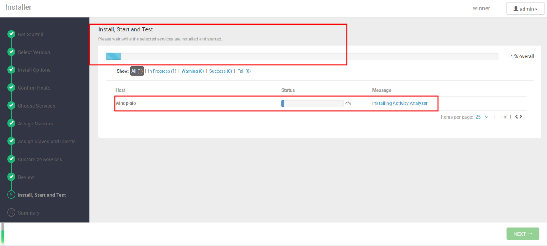The height and width of the screenshot is (246, 547).
Task: Filter hosts by Success (0)
Action: pyautogui.click(x=221, y=71)
